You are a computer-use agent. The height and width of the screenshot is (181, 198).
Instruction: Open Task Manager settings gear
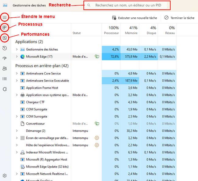(5, 176)
